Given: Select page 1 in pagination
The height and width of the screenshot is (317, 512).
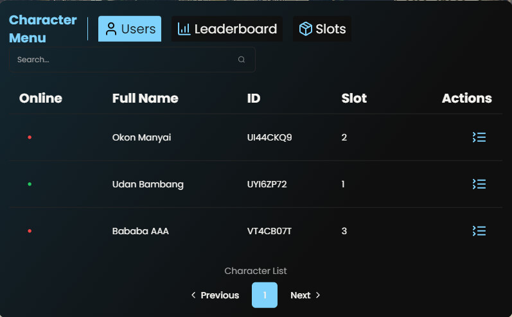Looking at the screenshot, I should [265, 295].
